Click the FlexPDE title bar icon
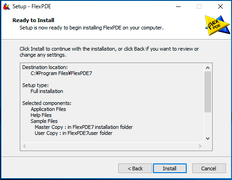 tap(6, 6)
